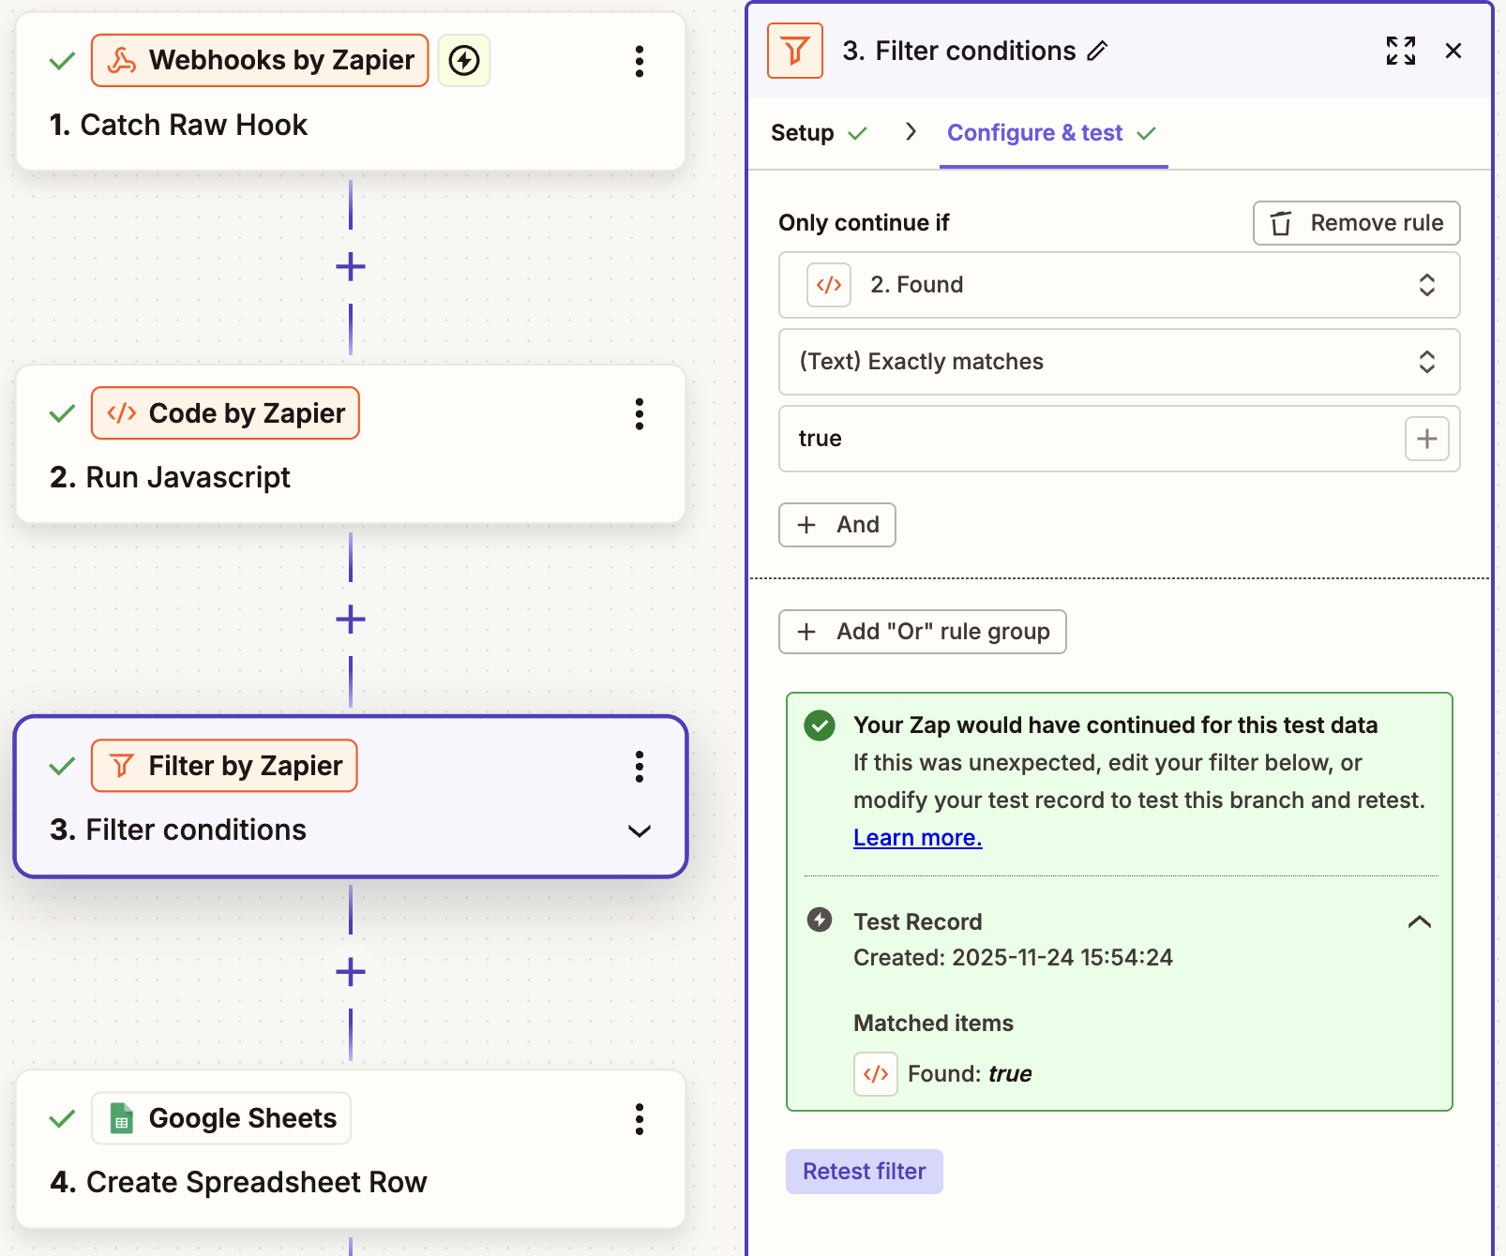Image resolution: width=1506 pixels, height=1256 pixels.
Task: Insert data with the plus icon in value field
Action: click(1427, 439)
